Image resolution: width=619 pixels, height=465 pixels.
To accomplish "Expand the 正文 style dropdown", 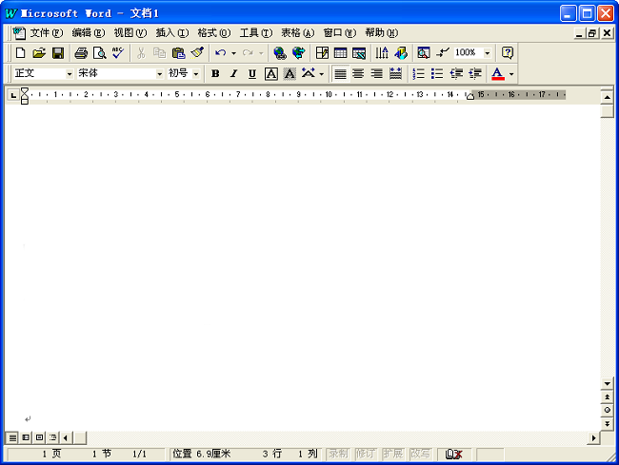I will (69, 74).
